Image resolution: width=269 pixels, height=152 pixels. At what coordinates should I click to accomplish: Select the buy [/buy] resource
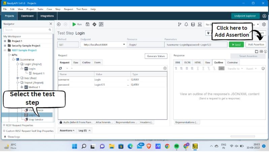tap(30, 78)
